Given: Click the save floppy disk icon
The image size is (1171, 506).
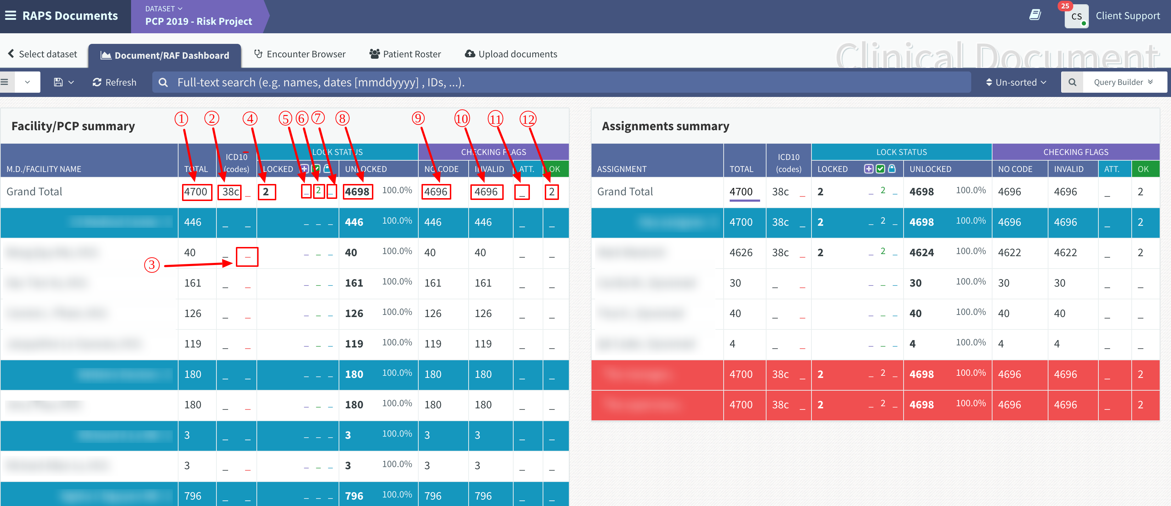Looking at the screenshot, I should [x=58, y=82].
